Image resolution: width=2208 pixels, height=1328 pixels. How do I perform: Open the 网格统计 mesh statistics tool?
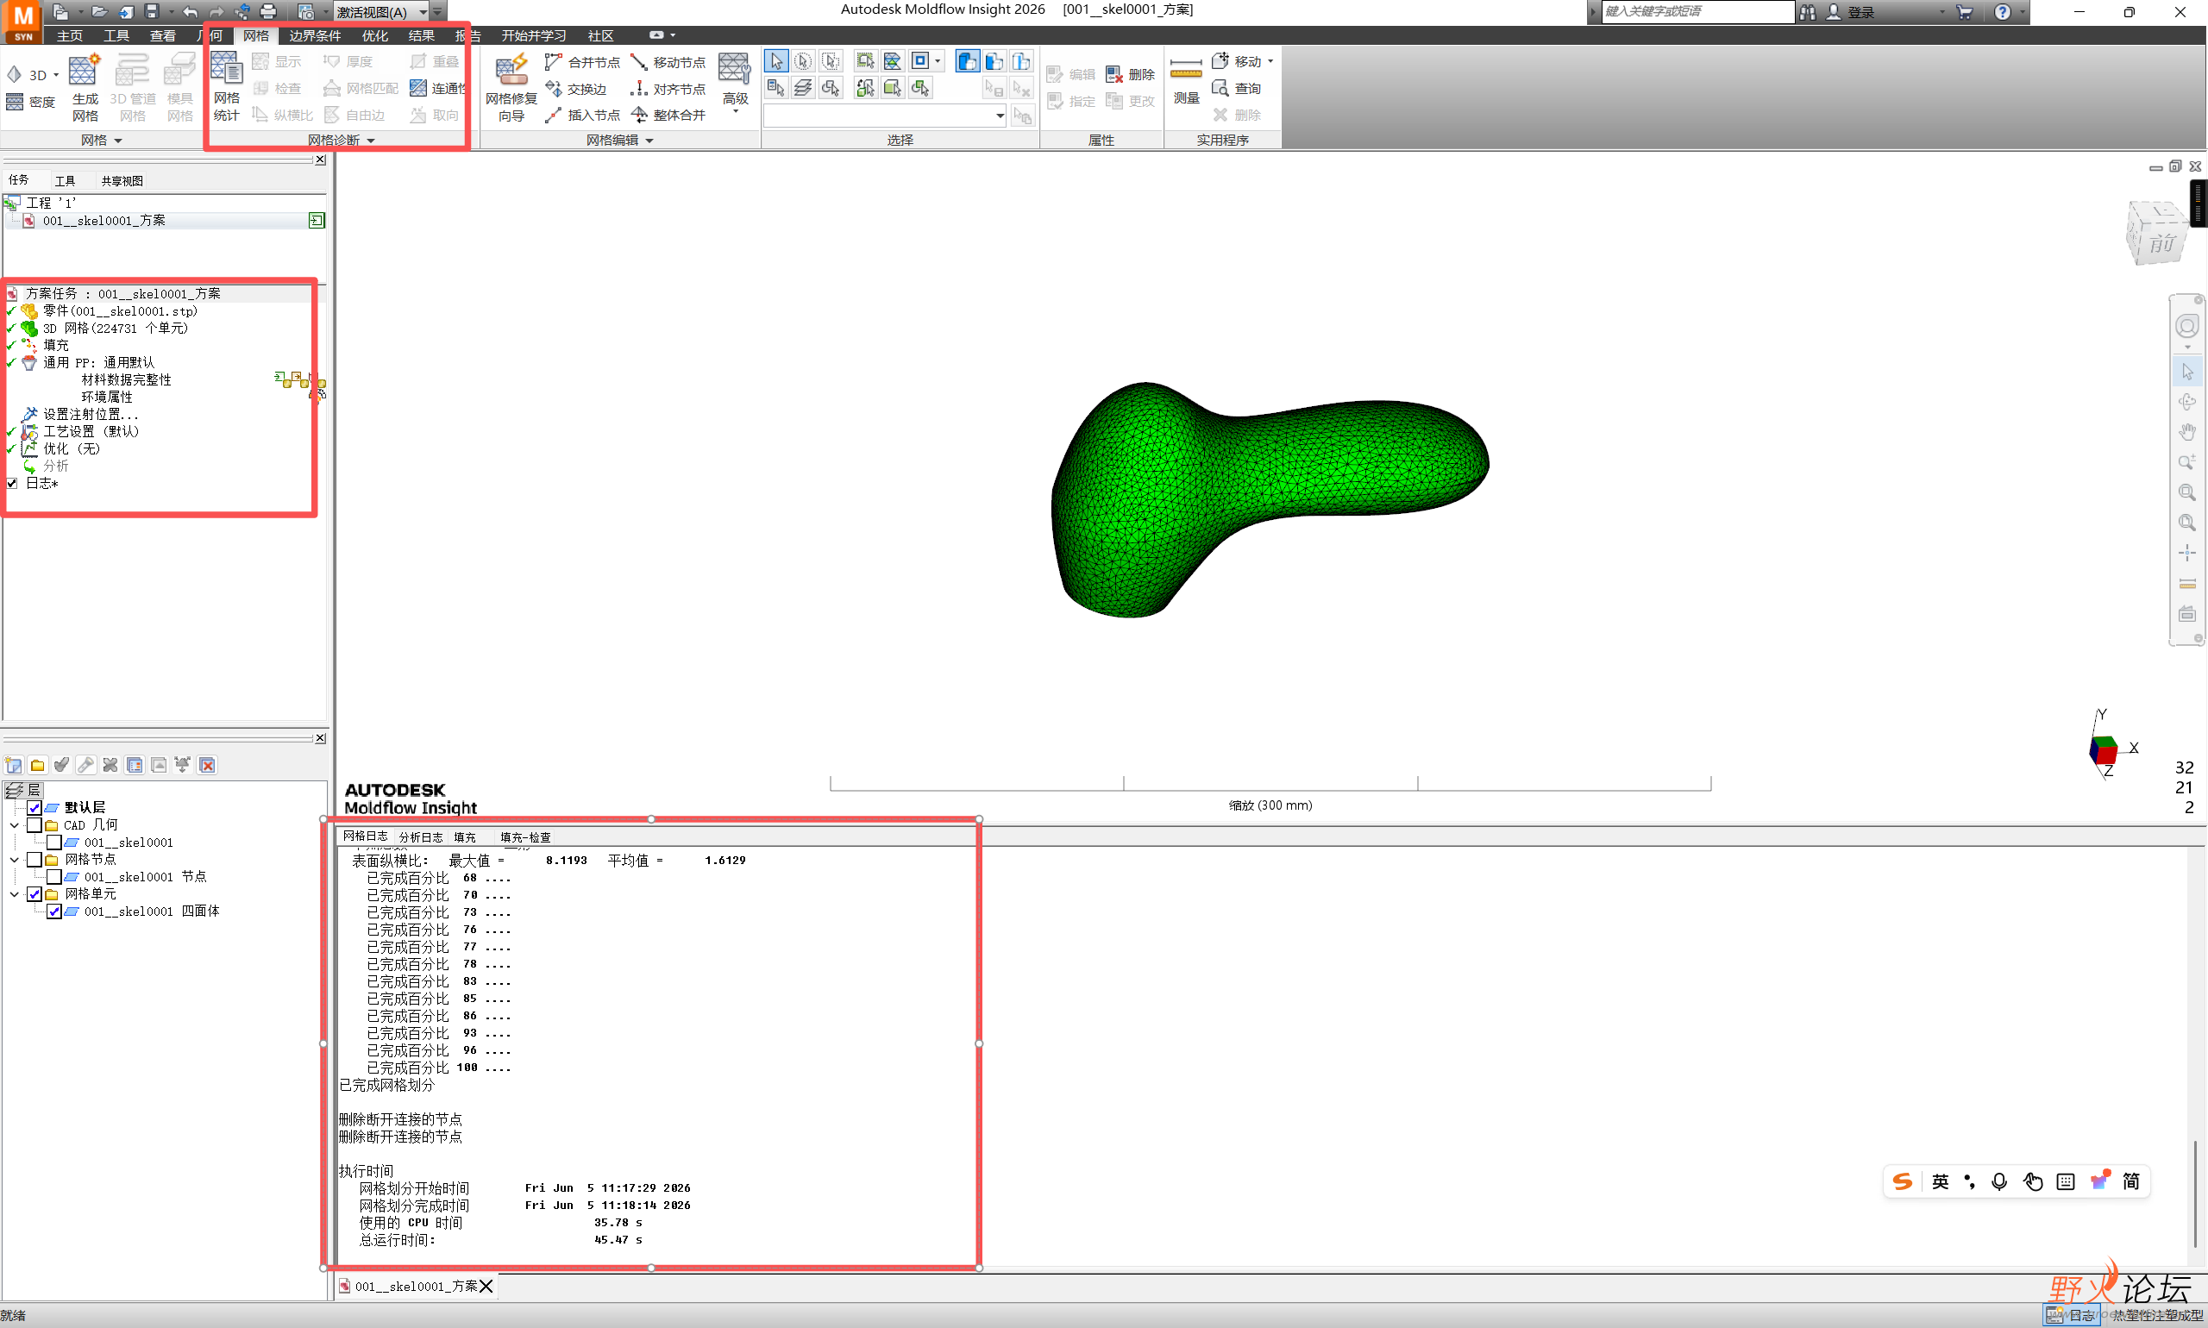tap(225, 86)
